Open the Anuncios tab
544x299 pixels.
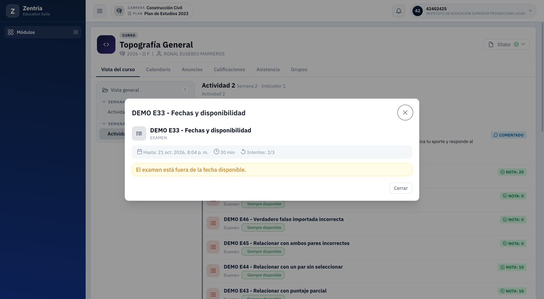point(192,69)
